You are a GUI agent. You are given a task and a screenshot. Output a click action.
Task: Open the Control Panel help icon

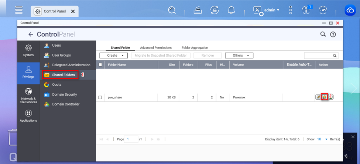click(333, 34)
